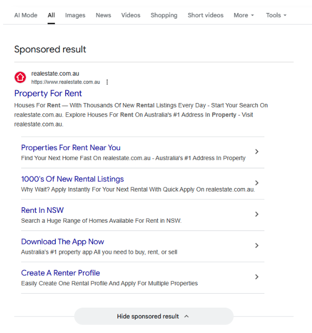Select the All tab
Viewport: 312px width, 333px height.
(x=51, y=16)
